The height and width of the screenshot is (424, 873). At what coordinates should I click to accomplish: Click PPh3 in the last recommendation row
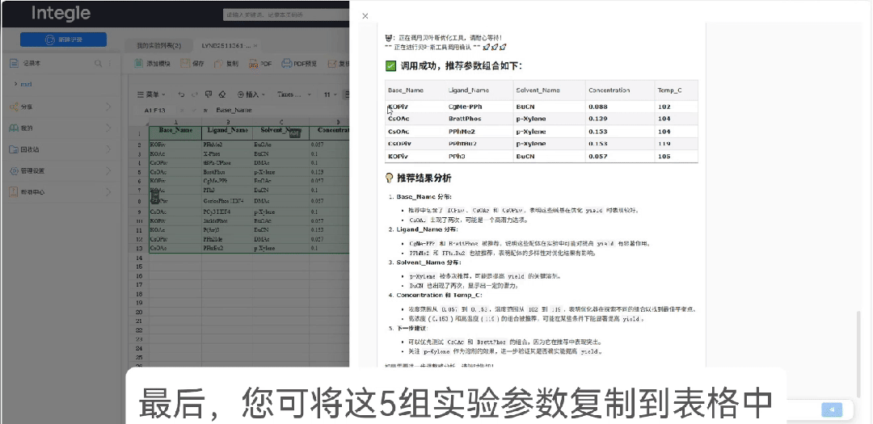[x=457, y=157]
